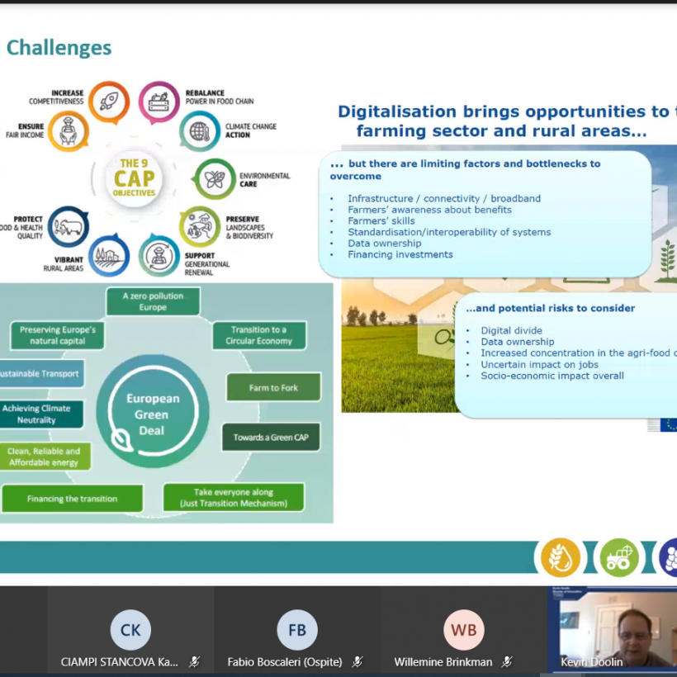
Task: Select the WB avatar for Willemine Brinkman
Action: [x=463, y=630]
